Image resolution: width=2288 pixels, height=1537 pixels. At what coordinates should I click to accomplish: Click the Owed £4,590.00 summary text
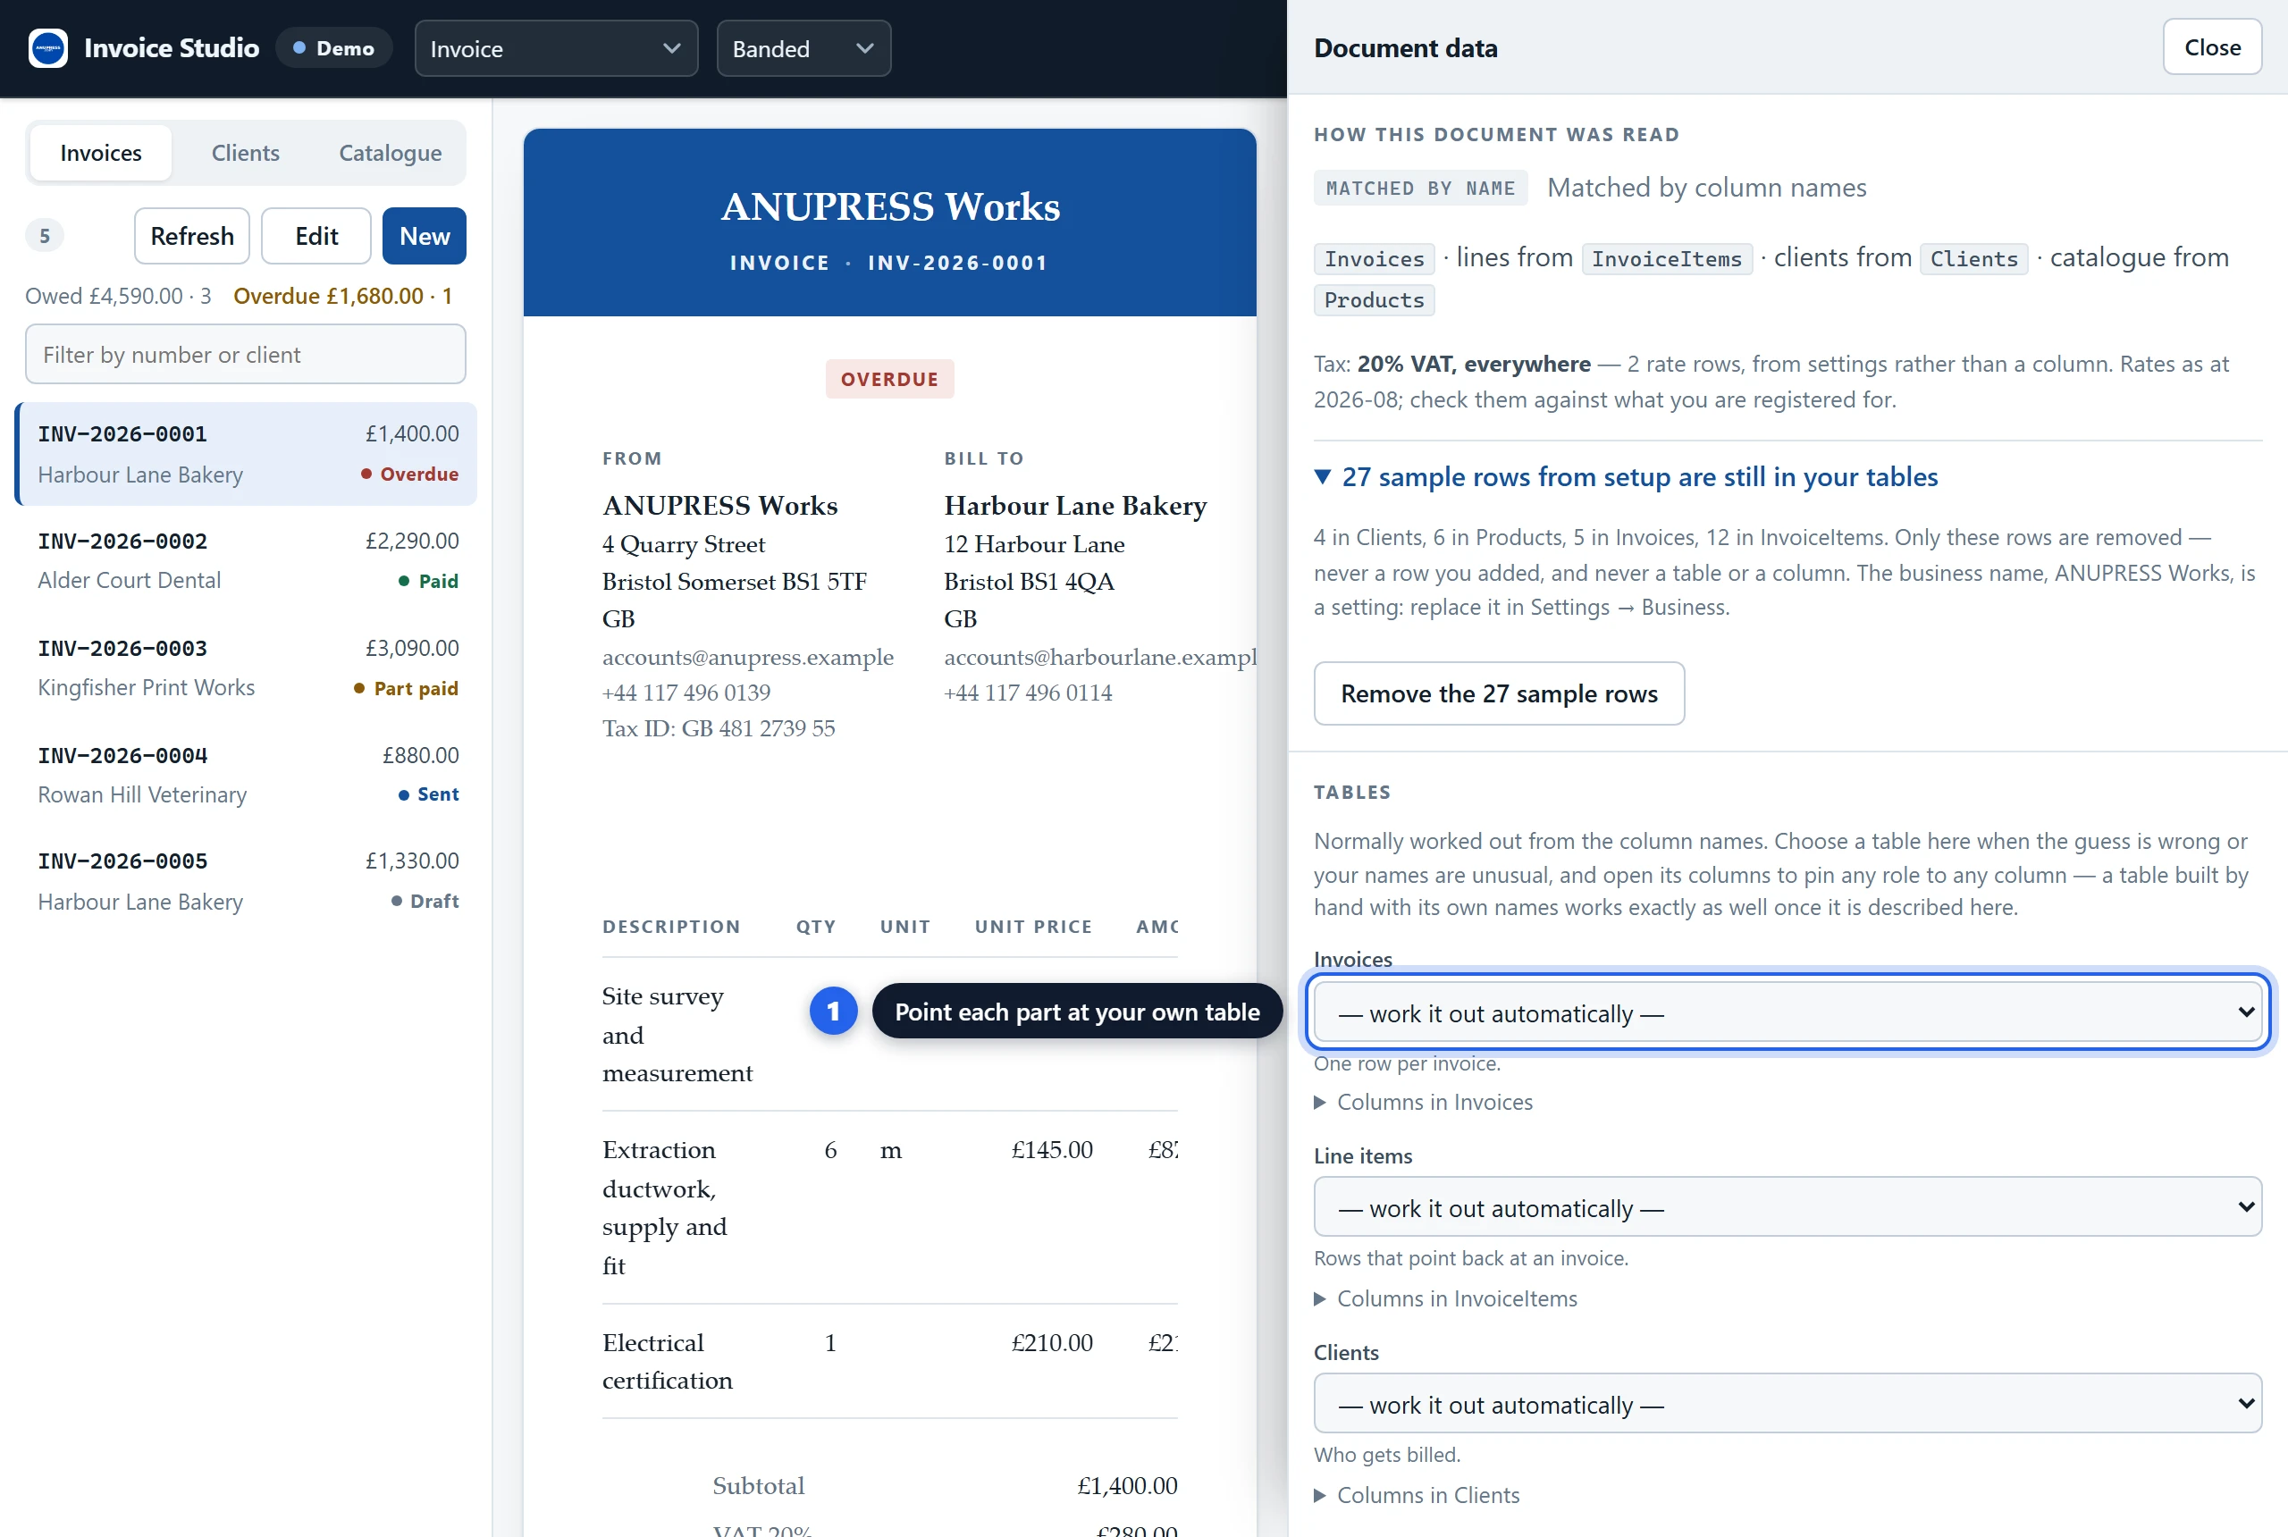[x=118, y=296]
